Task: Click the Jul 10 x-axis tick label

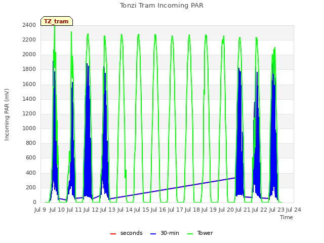Action: 57,210
